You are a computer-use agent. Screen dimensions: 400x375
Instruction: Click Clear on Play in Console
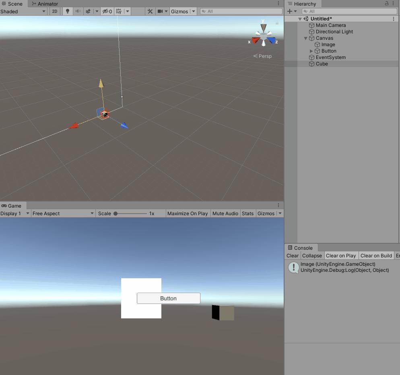point(341,255)
